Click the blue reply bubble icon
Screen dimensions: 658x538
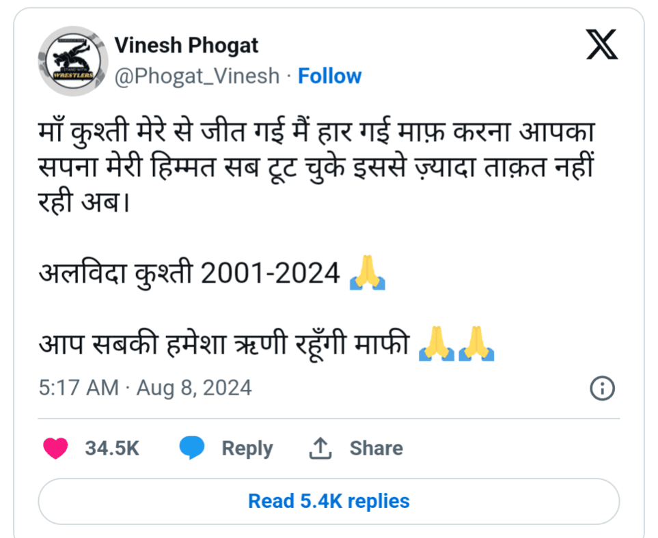pyautogui.click(x=192, y=447)
